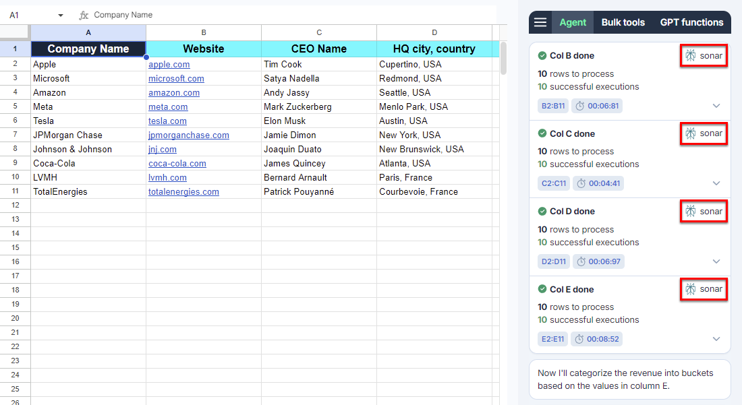The width and height of the screenshot is (742, 405).
Task: Open the apple.com link
Action: click(169, 65)
